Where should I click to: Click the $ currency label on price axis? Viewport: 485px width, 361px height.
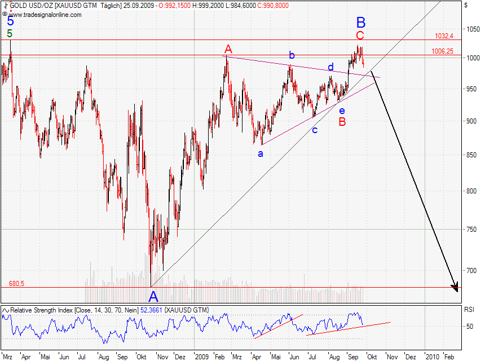coord(466,5)
